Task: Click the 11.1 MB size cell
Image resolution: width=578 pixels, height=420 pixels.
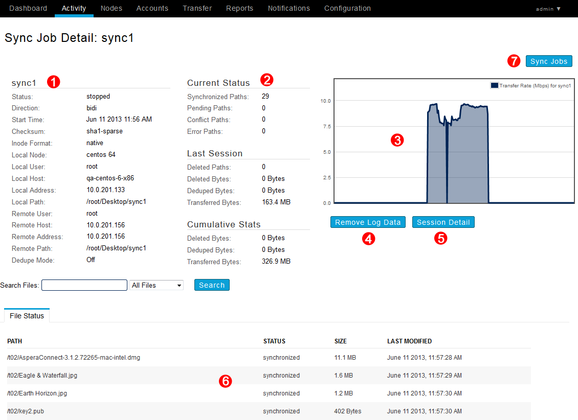Action: point(345,358)
